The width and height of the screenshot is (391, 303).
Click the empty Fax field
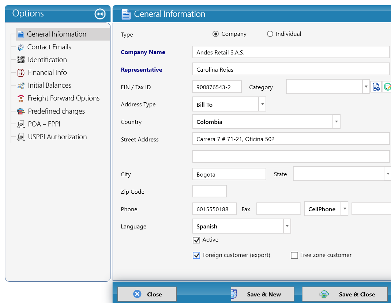tap(279, 209)
